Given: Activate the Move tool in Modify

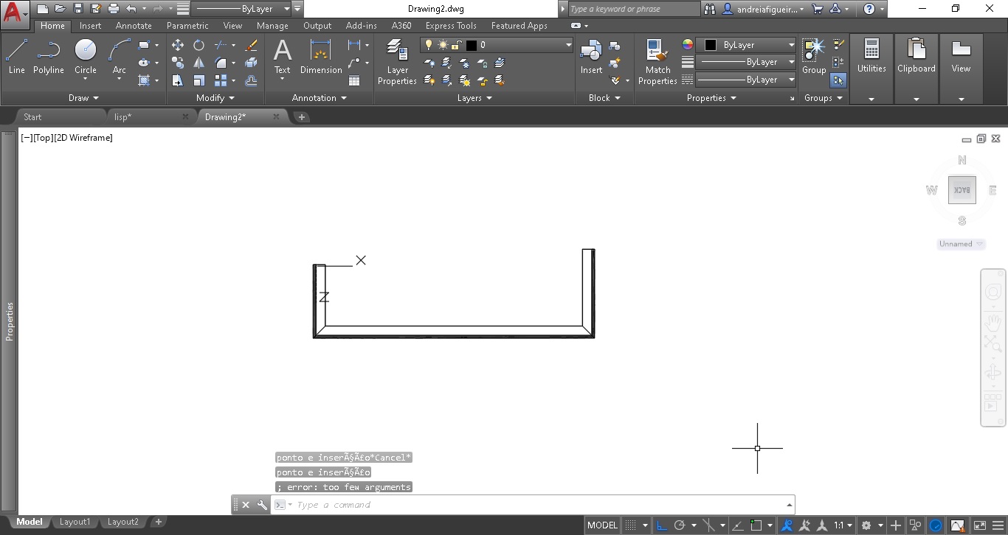Looking at the screenshot, I should (178, 45).
